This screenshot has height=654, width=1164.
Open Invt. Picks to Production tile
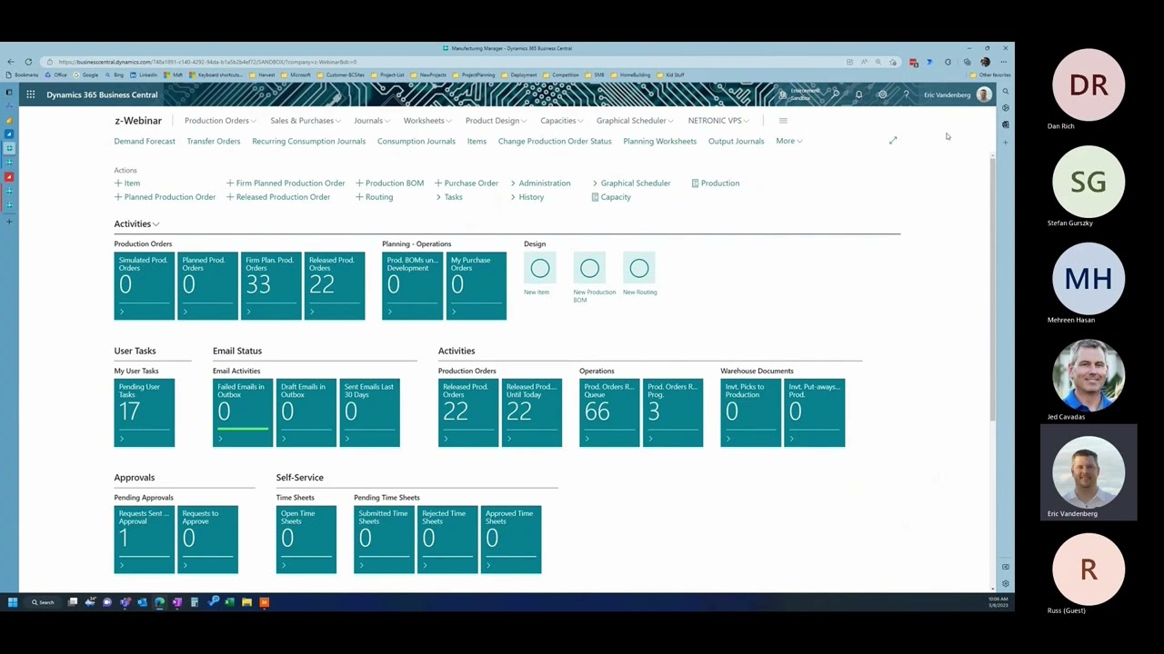[x=751, y=413]
